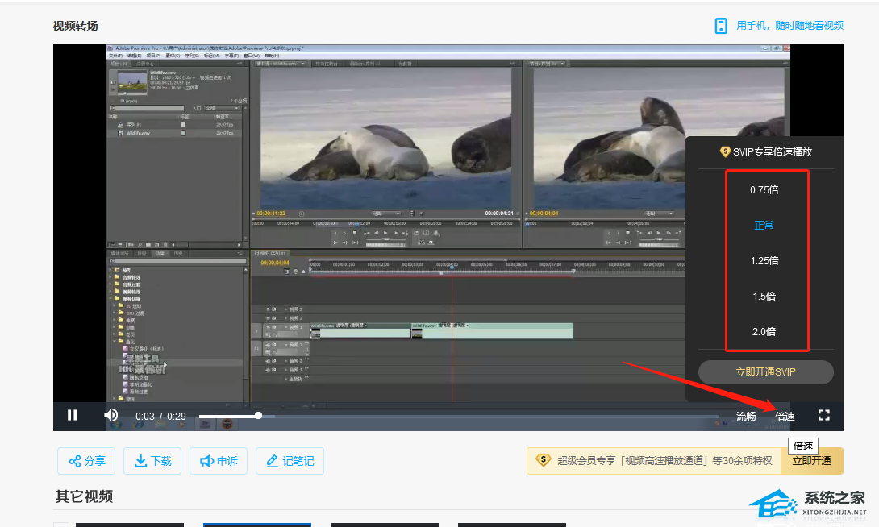
Task: Select 正常 normal playback speed
Action: (x=764, y=226)
